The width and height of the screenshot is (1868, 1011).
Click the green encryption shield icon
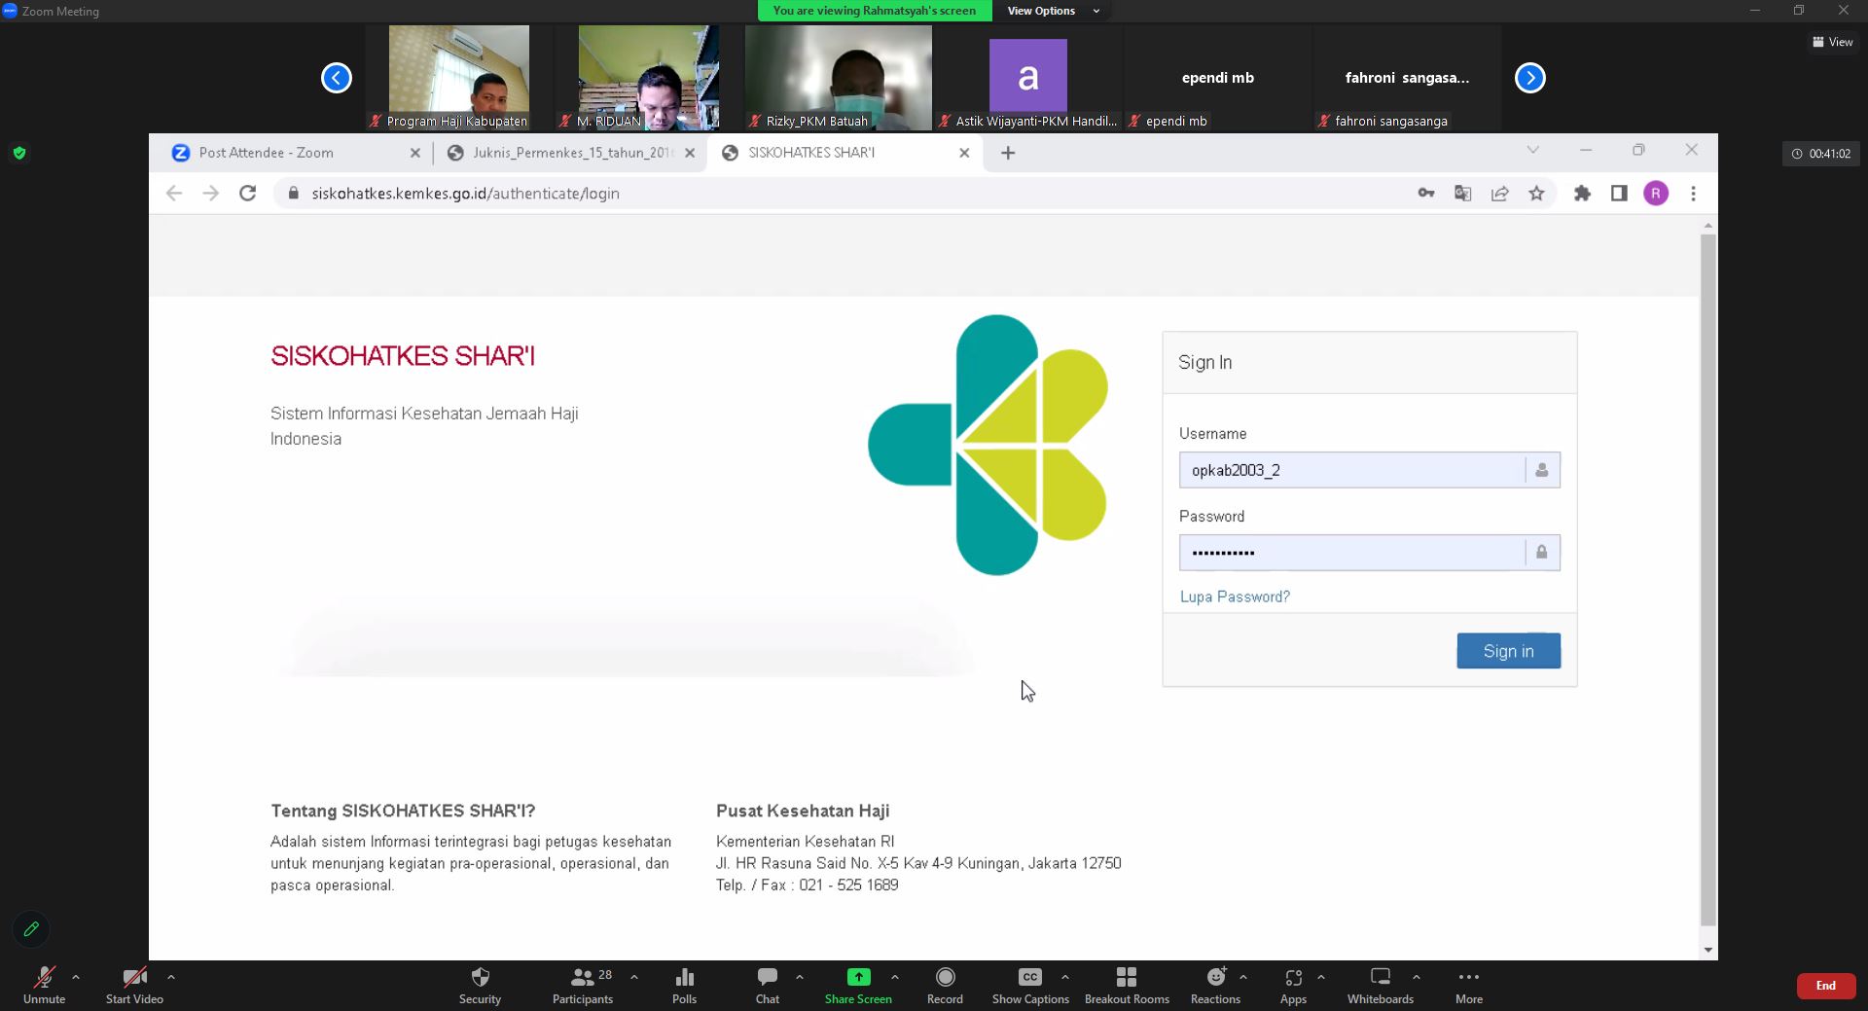(x=19, y=153)
